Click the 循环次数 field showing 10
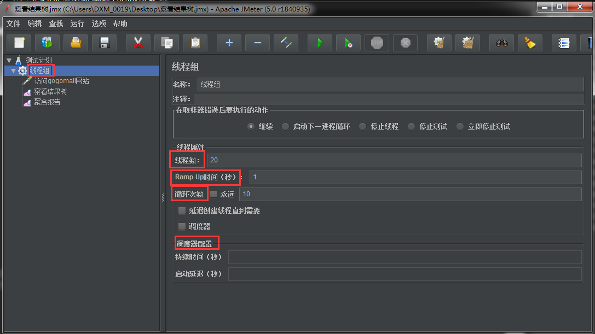 pos(410,194)
